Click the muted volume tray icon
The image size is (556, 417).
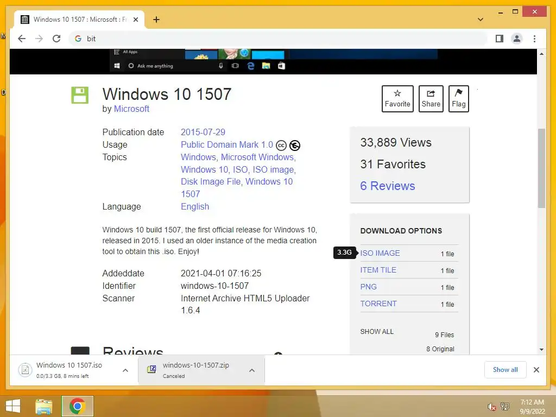[491, 406]
